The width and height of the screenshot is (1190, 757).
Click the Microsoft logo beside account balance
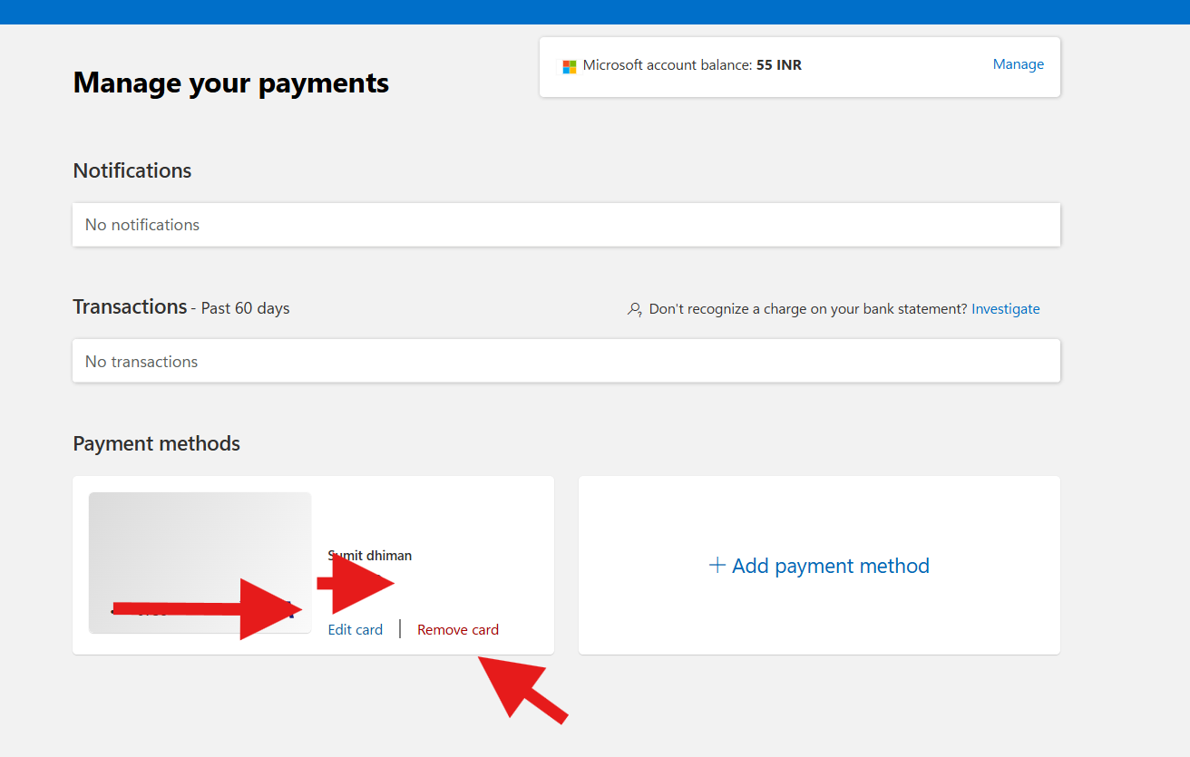tap(570, 66)
